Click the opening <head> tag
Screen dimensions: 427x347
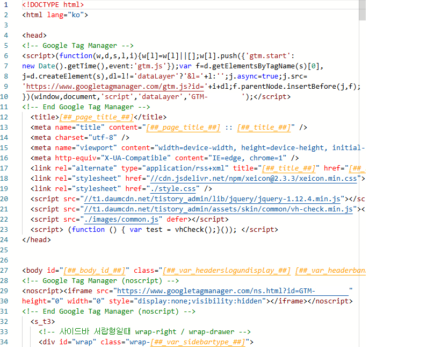(x=34, y=36)
